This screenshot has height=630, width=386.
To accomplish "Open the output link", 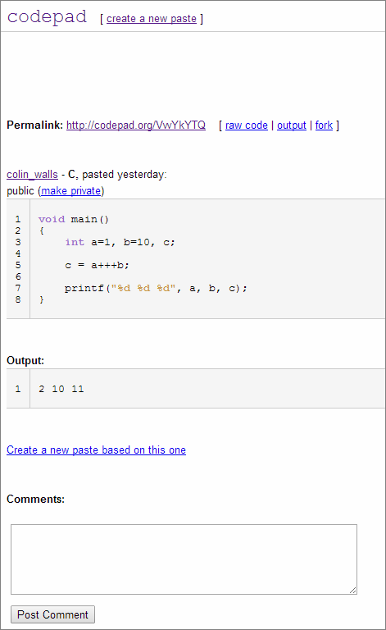I will click(292, 126).
